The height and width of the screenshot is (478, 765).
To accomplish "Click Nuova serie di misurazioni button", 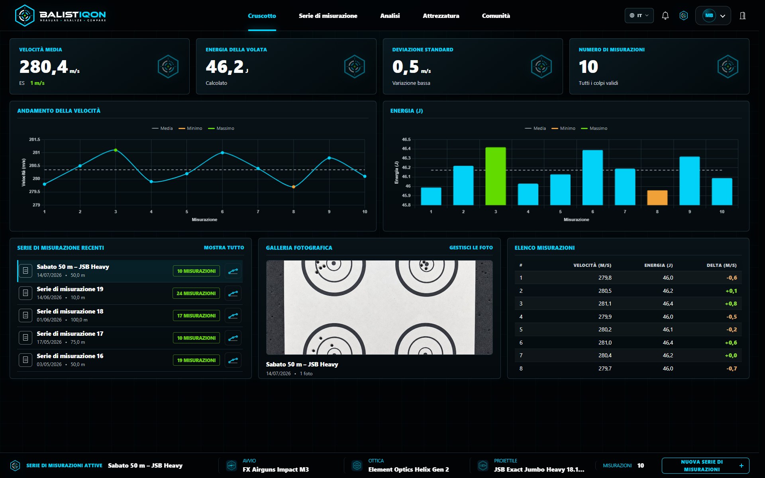I will [x=705, y=466].
